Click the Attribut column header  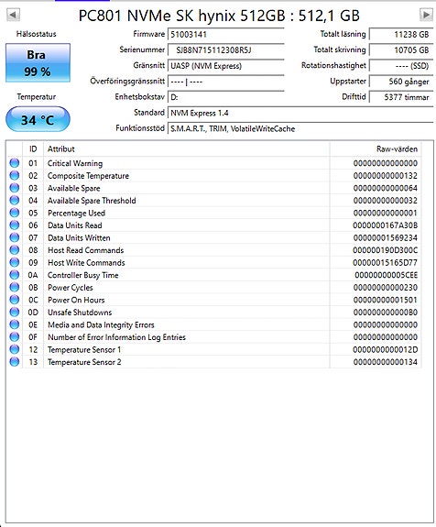point(187,148)
